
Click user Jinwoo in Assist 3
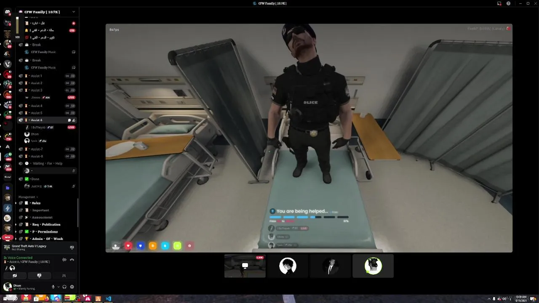pyautogui.click(x=50, y=97)
